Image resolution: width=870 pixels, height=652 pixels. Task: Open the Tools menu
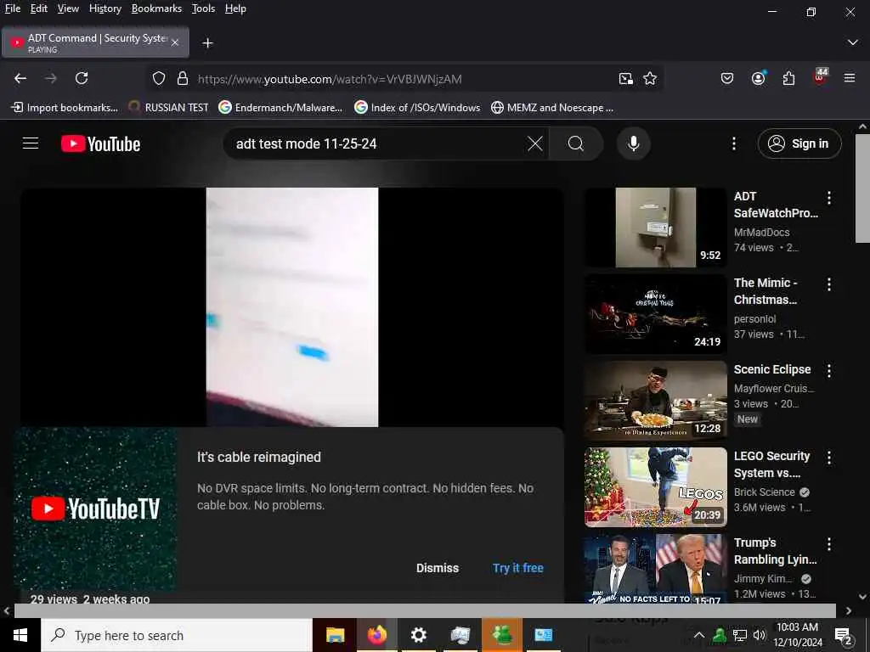click(203, 8)
